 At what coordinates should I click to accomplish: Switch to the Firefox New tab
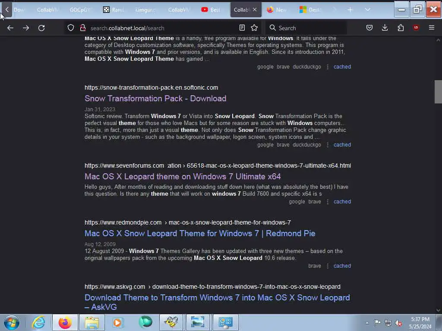[x=277, y=9]
